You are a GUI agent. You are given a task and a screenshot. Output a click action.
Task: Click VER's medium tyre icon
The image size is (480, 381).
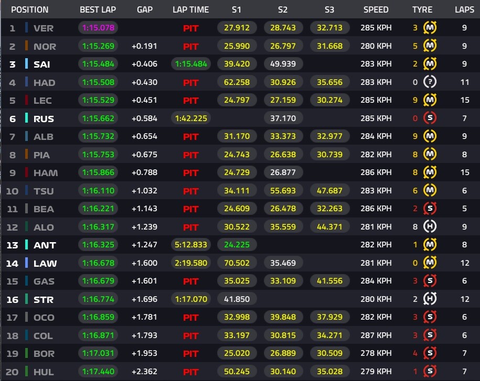430,28
